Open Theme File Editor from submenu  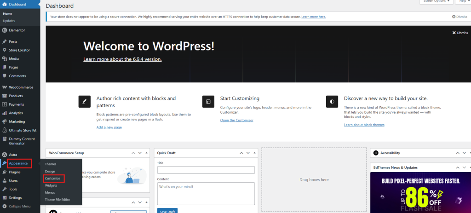(57, 200)
